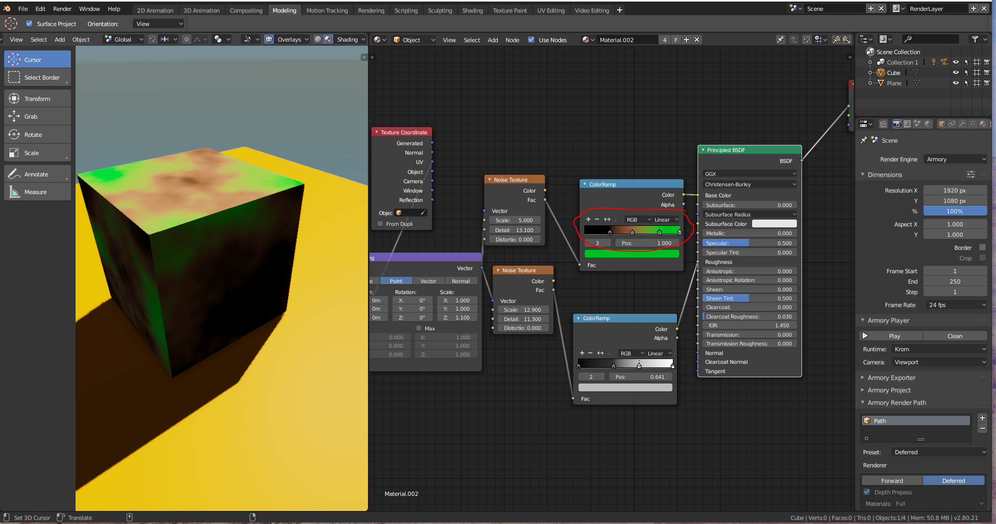The height and width of the screenshot is (524, 996).
Task: Open Frame Rate 24 fps dropdown
Action: [x=955, y=305]
